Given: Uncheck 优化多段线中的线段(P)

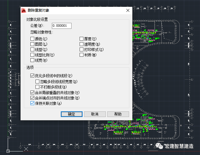Looking at the screenshot, I should (32, 76).
